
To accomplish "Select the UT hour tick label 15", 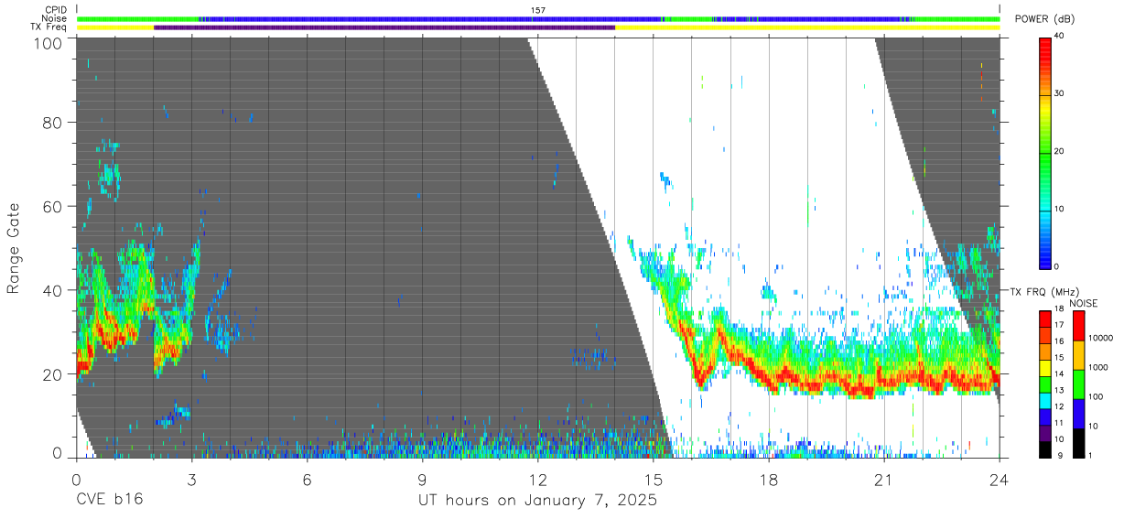I will coord(654,479).
